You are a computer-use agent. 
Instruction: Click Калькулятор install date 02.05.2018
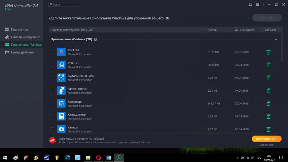(x=242, y=116)
